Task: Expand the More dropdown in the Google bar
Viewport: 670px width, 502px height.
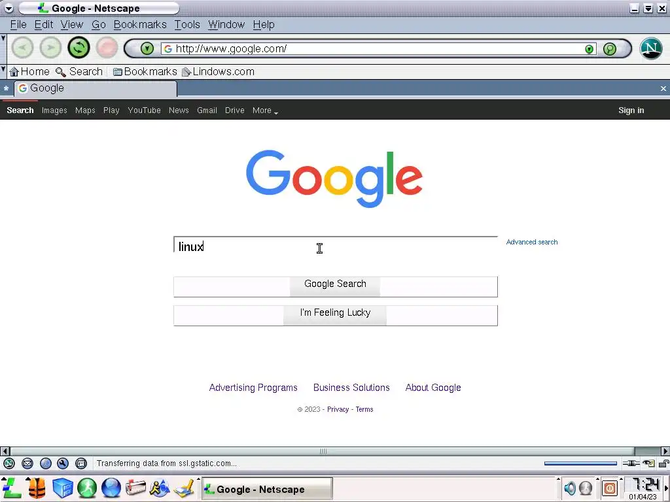Action: tap(266, 110)
